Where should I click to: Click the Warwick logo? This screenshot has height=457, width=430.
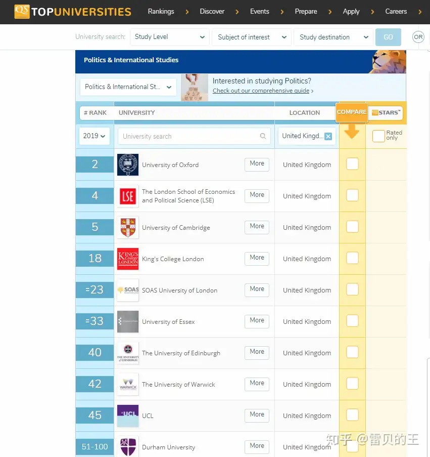(x=128, y=385)
